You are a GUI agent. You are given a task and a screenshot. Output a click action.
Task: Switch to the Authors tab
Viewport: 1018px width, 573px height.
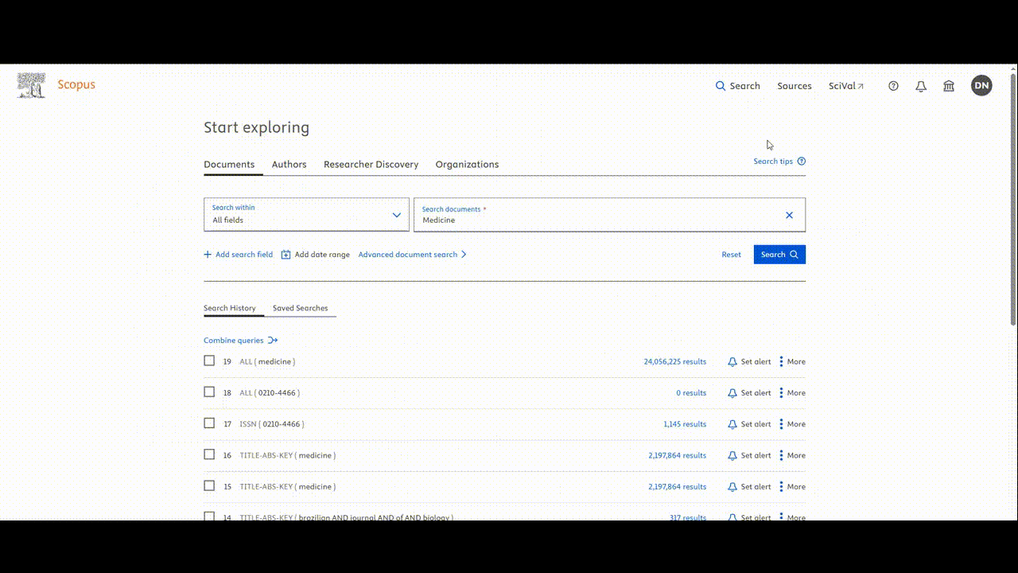[289, 164]
